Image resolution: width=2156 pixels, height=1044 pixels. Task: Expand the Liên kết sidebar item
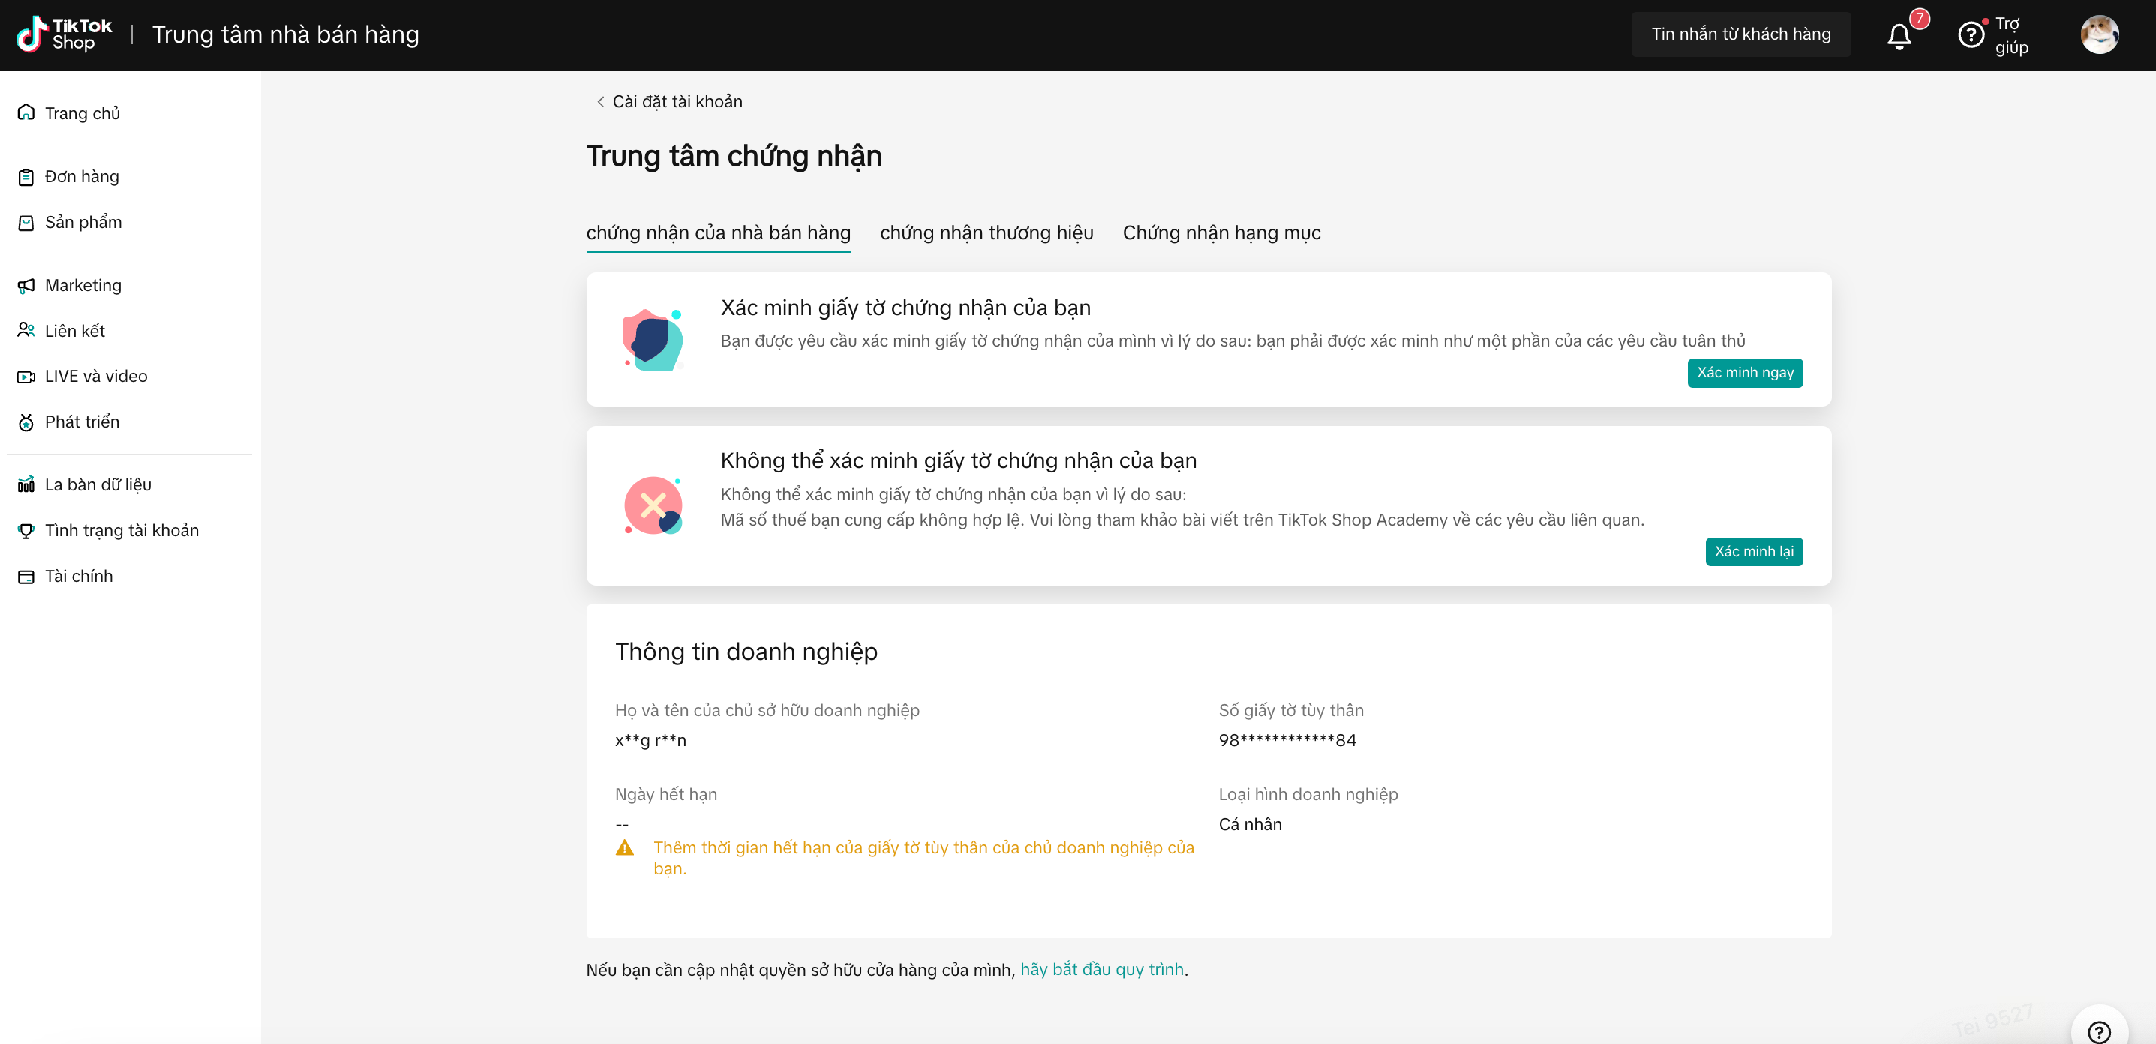[x=74, y=331]
